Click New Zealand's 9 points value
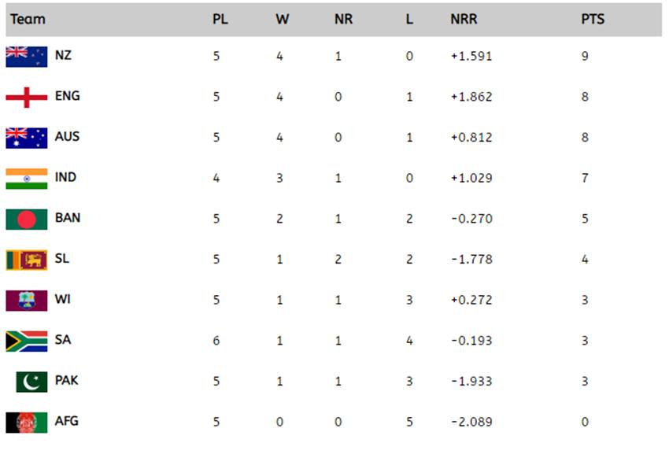669x458 pixels. click(x=585, y=57)
